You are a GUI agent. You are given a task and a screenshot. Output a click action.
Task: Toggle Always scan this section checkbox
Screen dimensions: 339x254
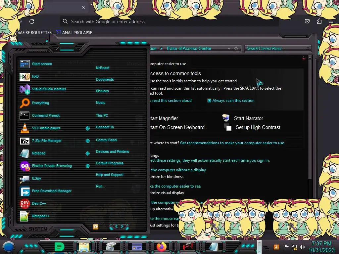[209, 101]
